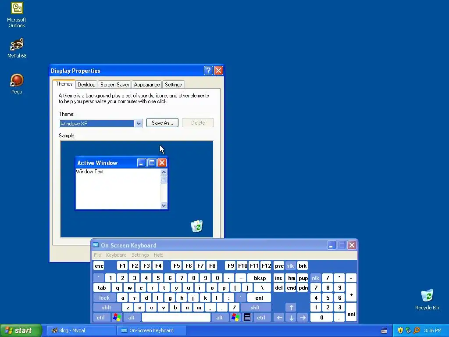
Task: Click the left Windows logo key on the on-screen keyboard
Action: click(117, 318)
